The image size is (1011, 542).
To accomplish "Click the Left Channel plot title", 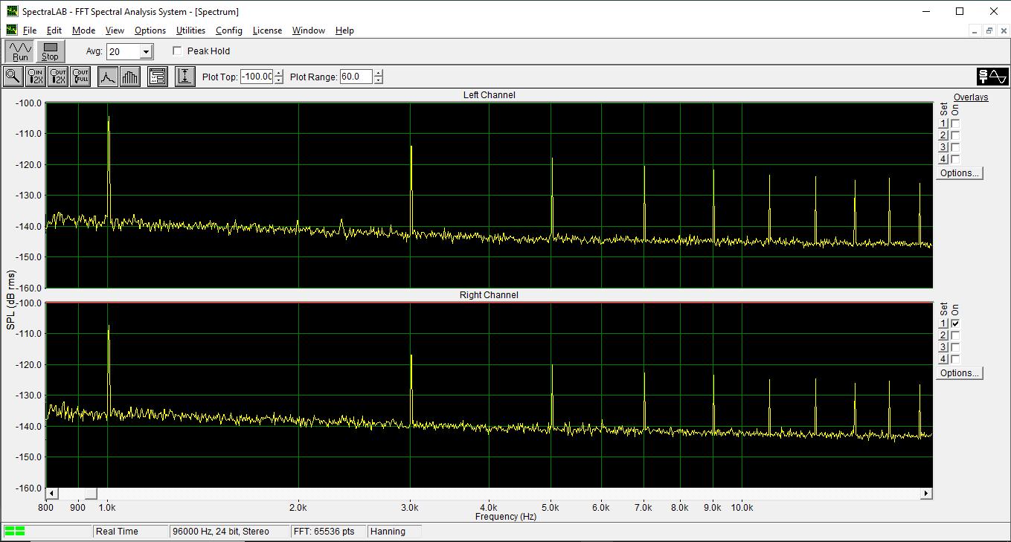I will point(489,95).
